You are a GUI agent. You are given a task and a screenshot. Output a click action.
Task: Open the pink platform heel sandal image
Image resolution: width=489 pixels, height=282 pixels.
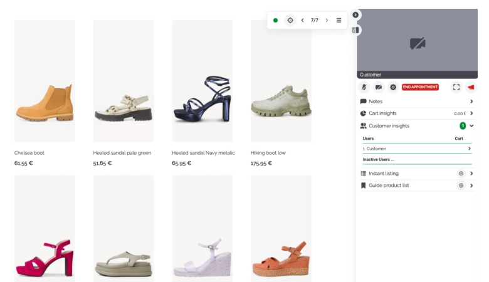(45, 228)
